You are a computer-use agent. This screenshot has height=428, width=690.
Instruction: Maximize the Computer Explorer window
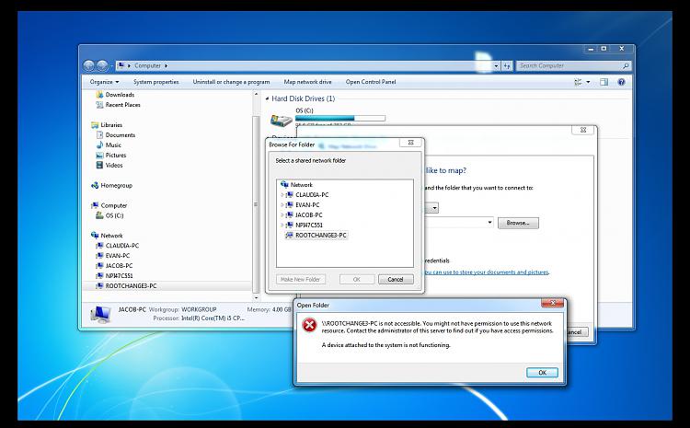coord(604,49)
